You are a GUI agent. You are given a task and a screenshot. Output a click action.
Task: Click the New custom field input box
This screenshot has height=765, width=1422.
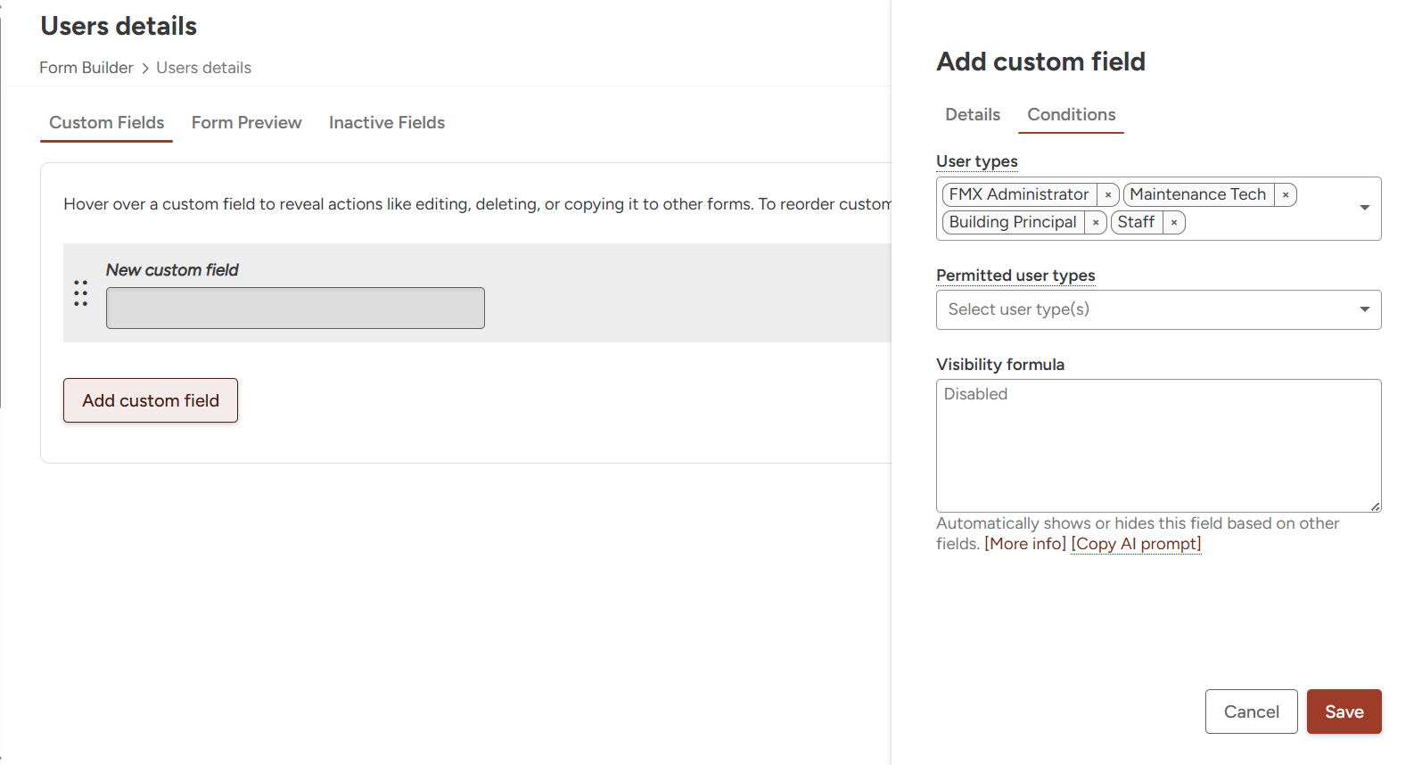[x=295, y=308]
